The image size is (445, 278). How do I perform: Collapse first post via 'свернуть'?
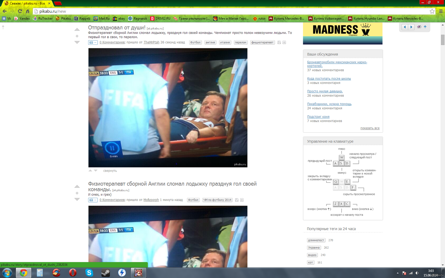[x=110, y=171]
